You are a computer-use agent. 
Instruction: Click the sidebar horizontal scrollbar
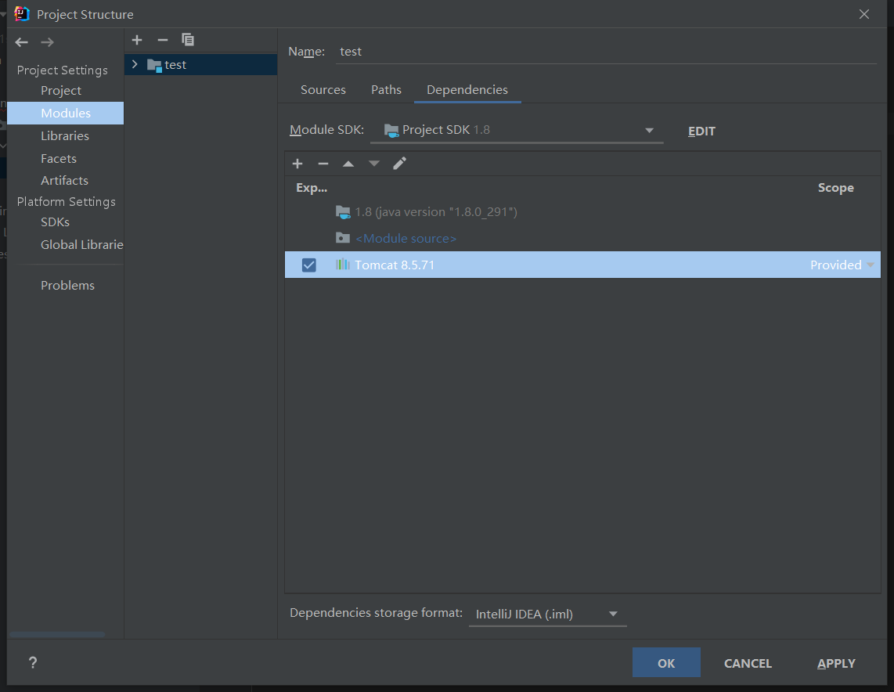pos(57,634)
